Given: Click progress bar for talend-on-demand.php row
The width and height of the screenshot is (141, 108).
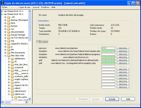Looking at the screenshot, I should pos(108,60).
